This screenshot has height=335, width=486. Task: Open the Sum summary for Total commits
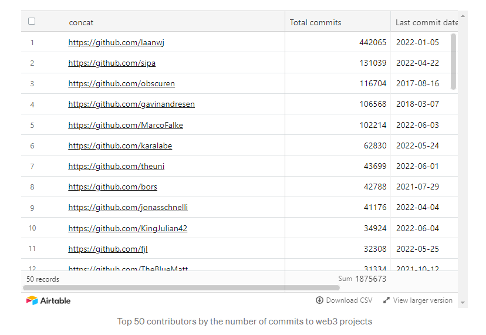362,279
